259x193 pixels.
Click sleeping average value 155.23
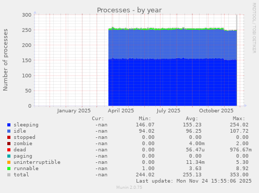pyautogui.click(x=192, y=125)
